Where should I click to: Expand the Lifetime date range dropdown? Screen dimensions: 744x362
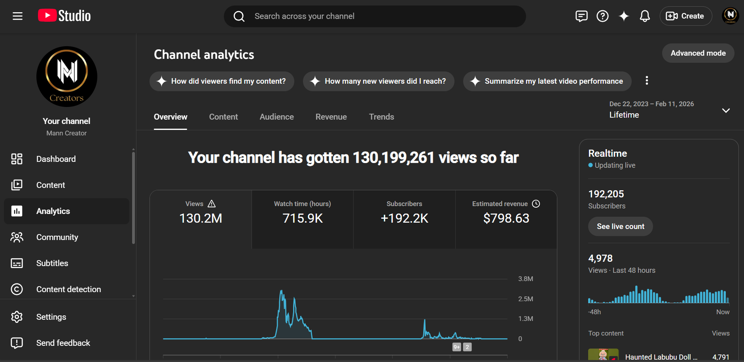[x=725, y=111]
